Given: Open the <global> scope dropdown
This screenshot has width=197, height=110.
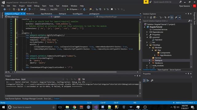Looking at the screenshot, I should coord(73,17).
